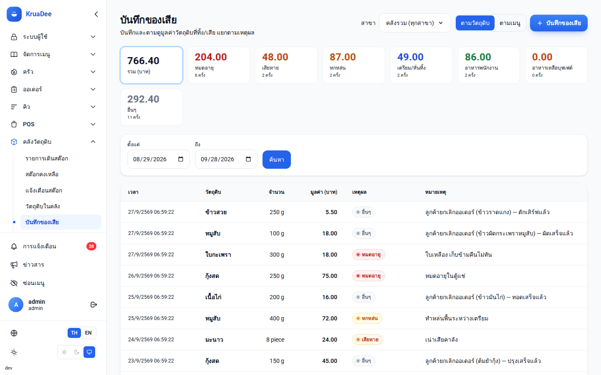The image size is (601, 375).
Task: Click the bell icon for การแจ้งเตือน
Action: [14, 246]
